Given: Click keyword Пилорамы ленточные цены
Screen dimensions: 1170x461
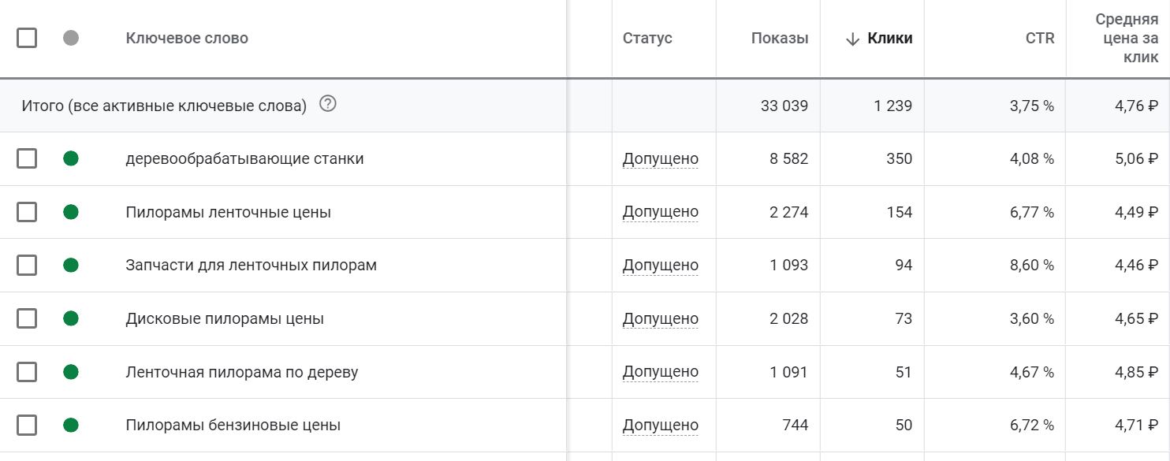Looking at the screenshot, I should point(229,212).
